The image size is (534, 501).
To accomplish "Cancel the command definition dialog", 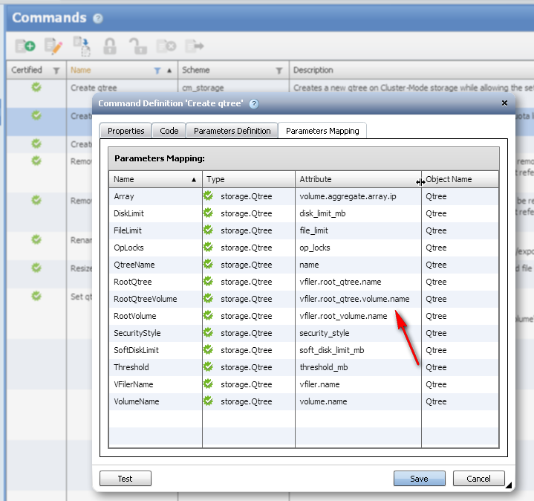I will 478,479.
